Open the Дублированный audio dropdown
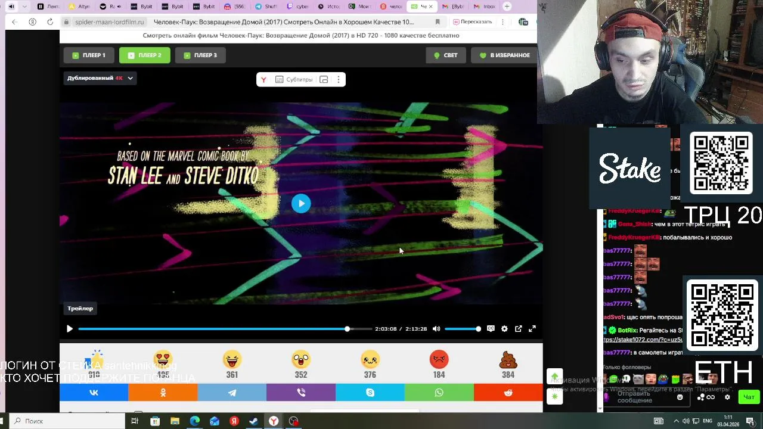 [100, 78]
